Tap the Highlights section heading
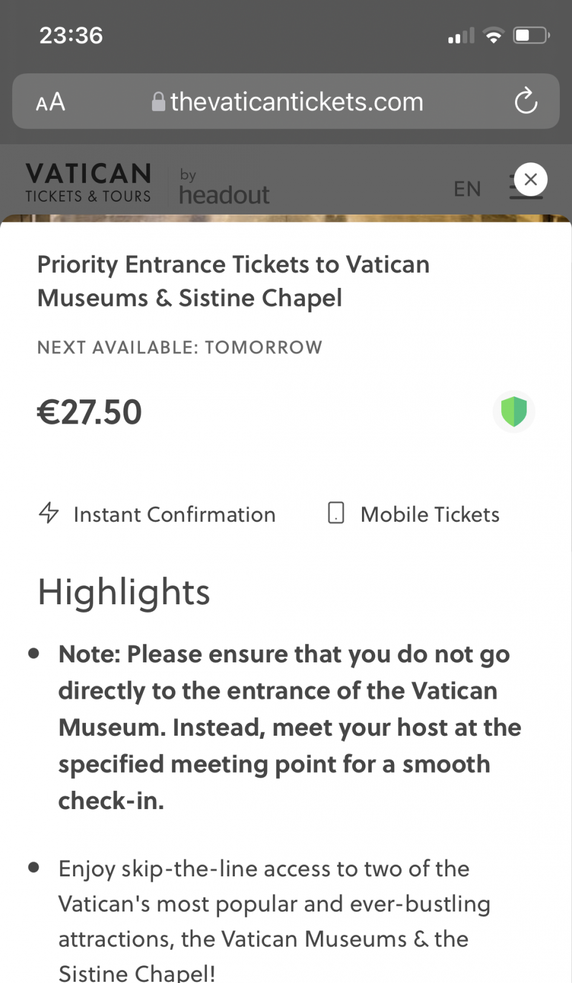The height and width of the screenshot is (983, 572). point(124,592)
